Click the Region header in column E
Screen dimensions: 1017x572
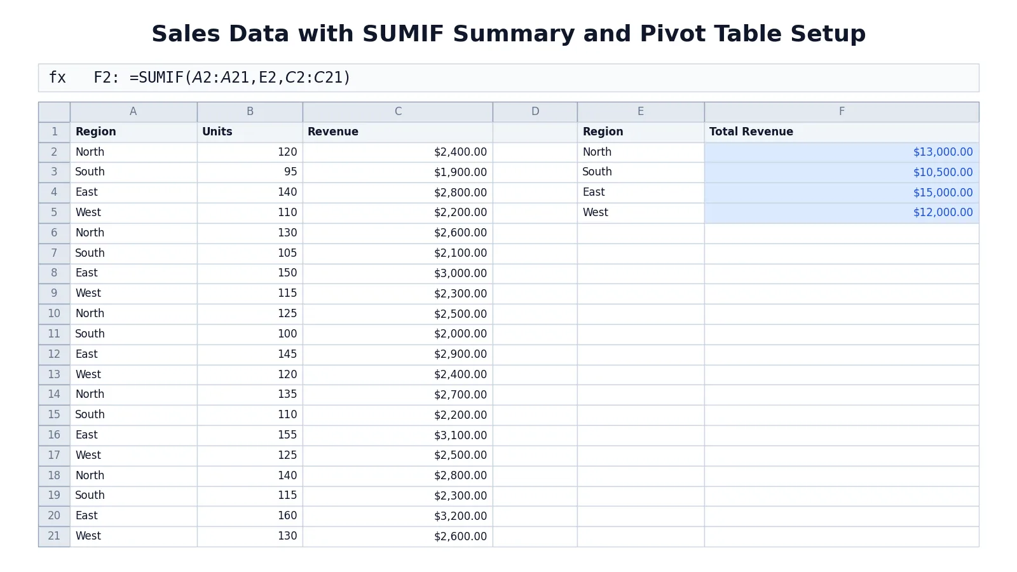coord(641,132)
